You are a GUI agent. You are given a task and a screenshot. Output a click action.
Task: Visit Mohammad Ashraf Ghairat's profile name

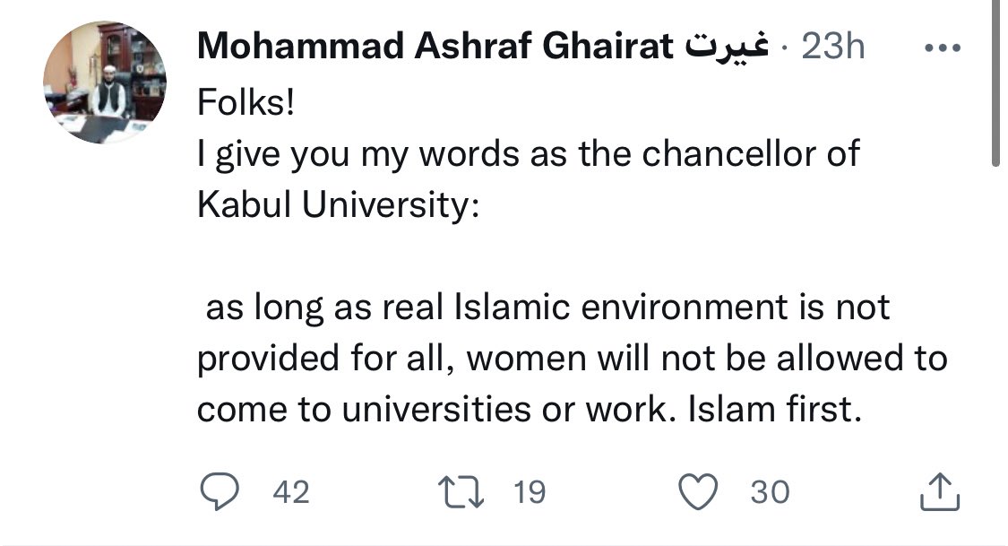(435, 48)
